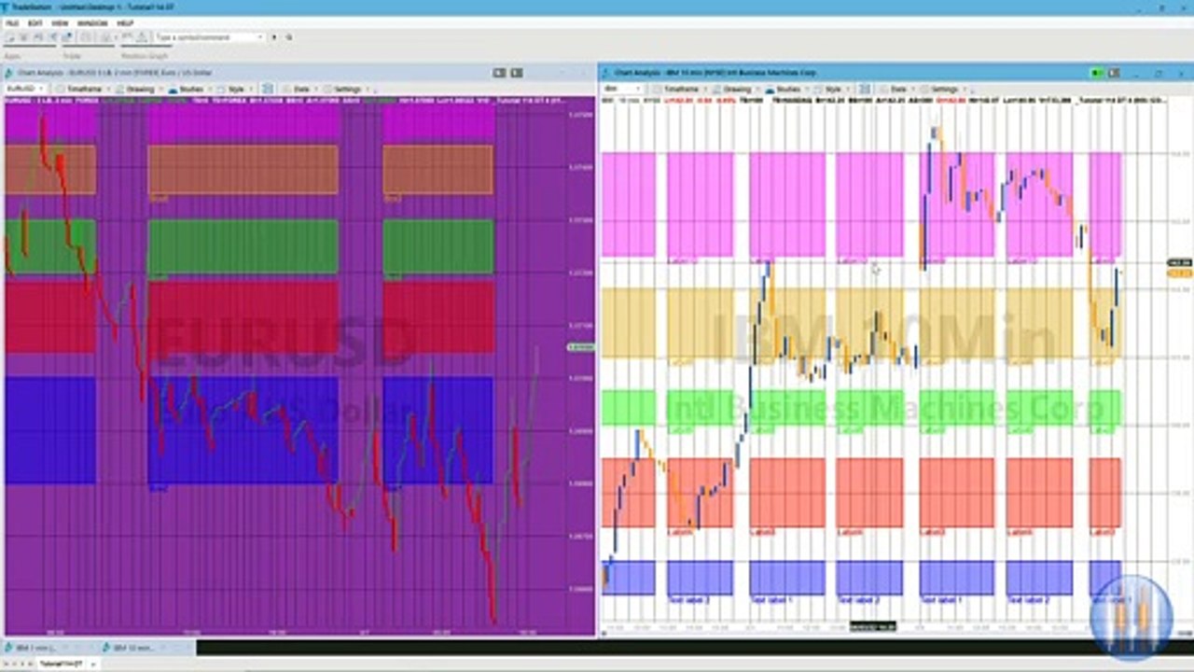Open Timeframe dropdown in IBM chart
The width and height of the screenshot is (1194, 672).
pyautogui.click(x=681, y=89)
